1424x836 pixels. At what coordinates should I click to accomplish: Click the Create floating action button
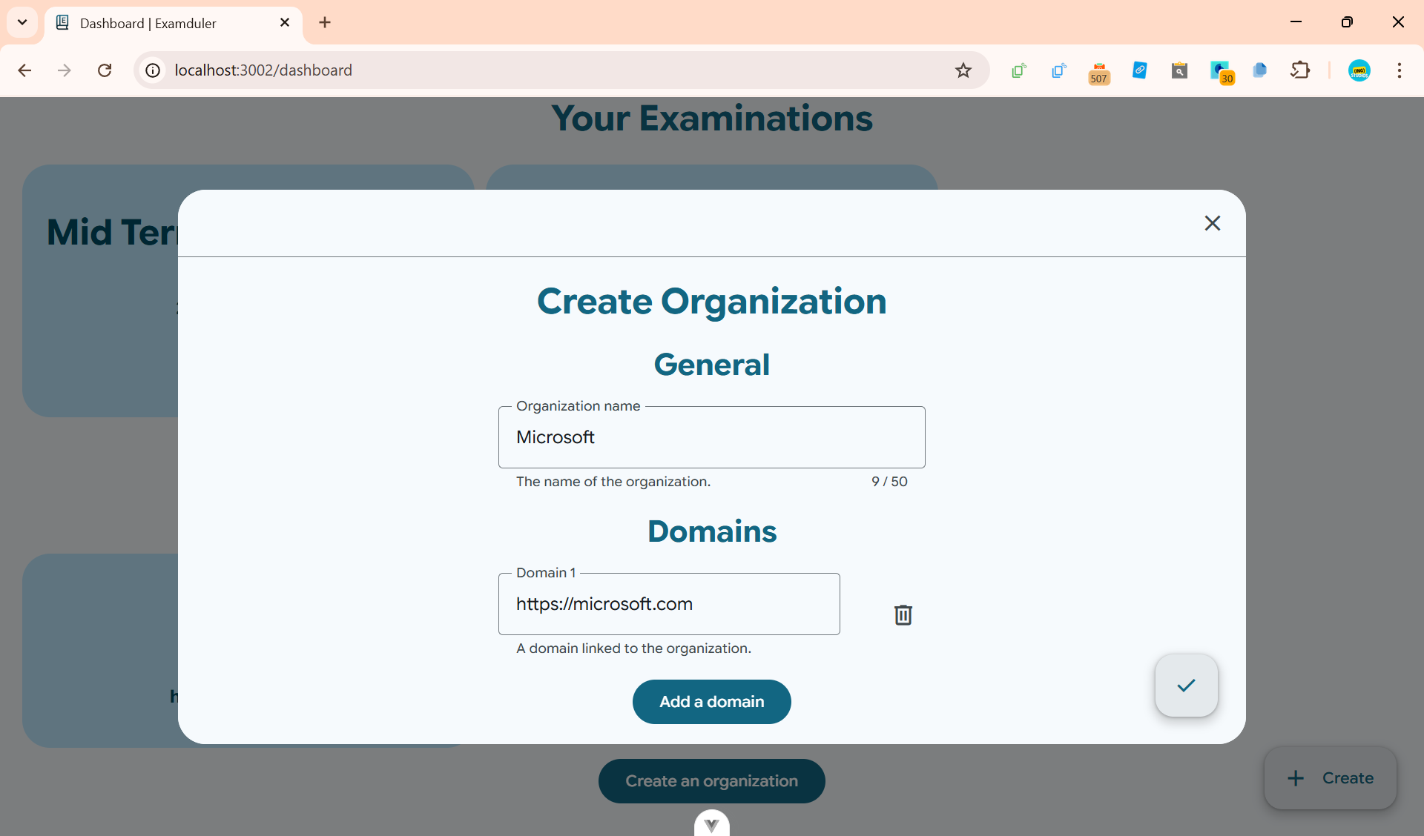[x=1329, y=778]
